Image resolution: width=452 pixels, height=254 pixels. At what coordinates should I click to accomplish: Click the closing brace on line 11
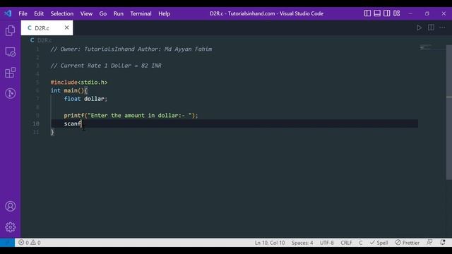coord(52,132)
